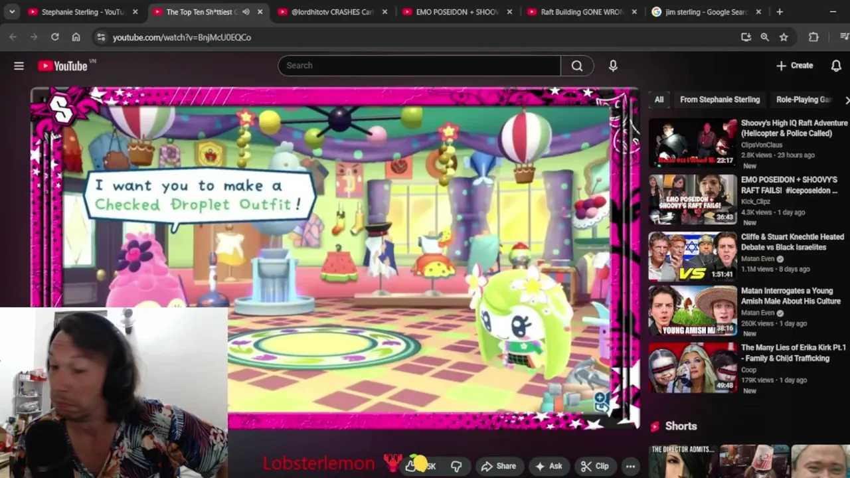Image resolution: width=850 pixels, height=478 pixels.
Task: Click the playing video to pause
Action: (335, 259)
